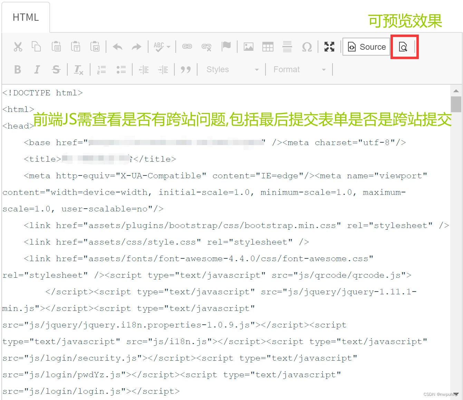Click the 'js/login/security.js' script text
This screenshot has height=400, width=463.
click(83, 358)
